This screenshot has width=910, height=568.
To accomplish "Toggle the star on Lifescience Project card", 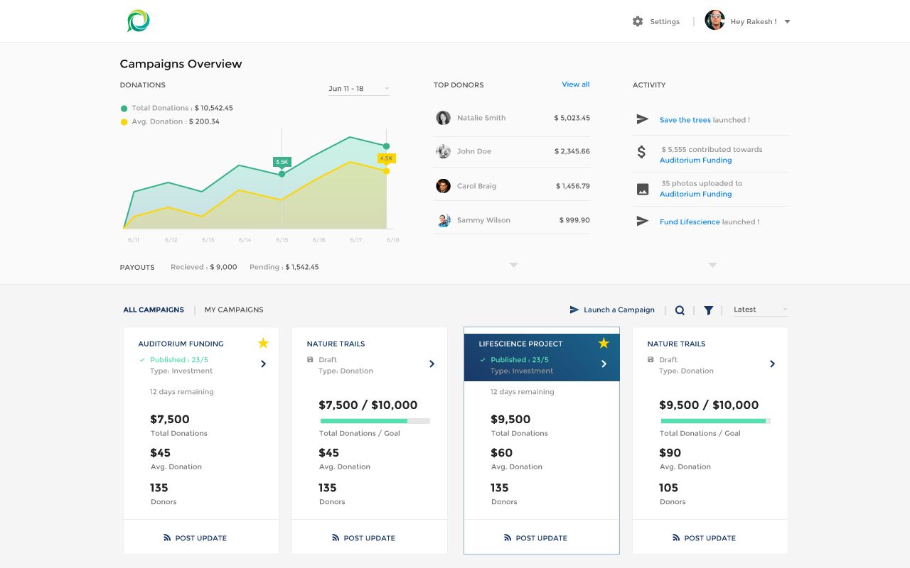I will [604, 344].
